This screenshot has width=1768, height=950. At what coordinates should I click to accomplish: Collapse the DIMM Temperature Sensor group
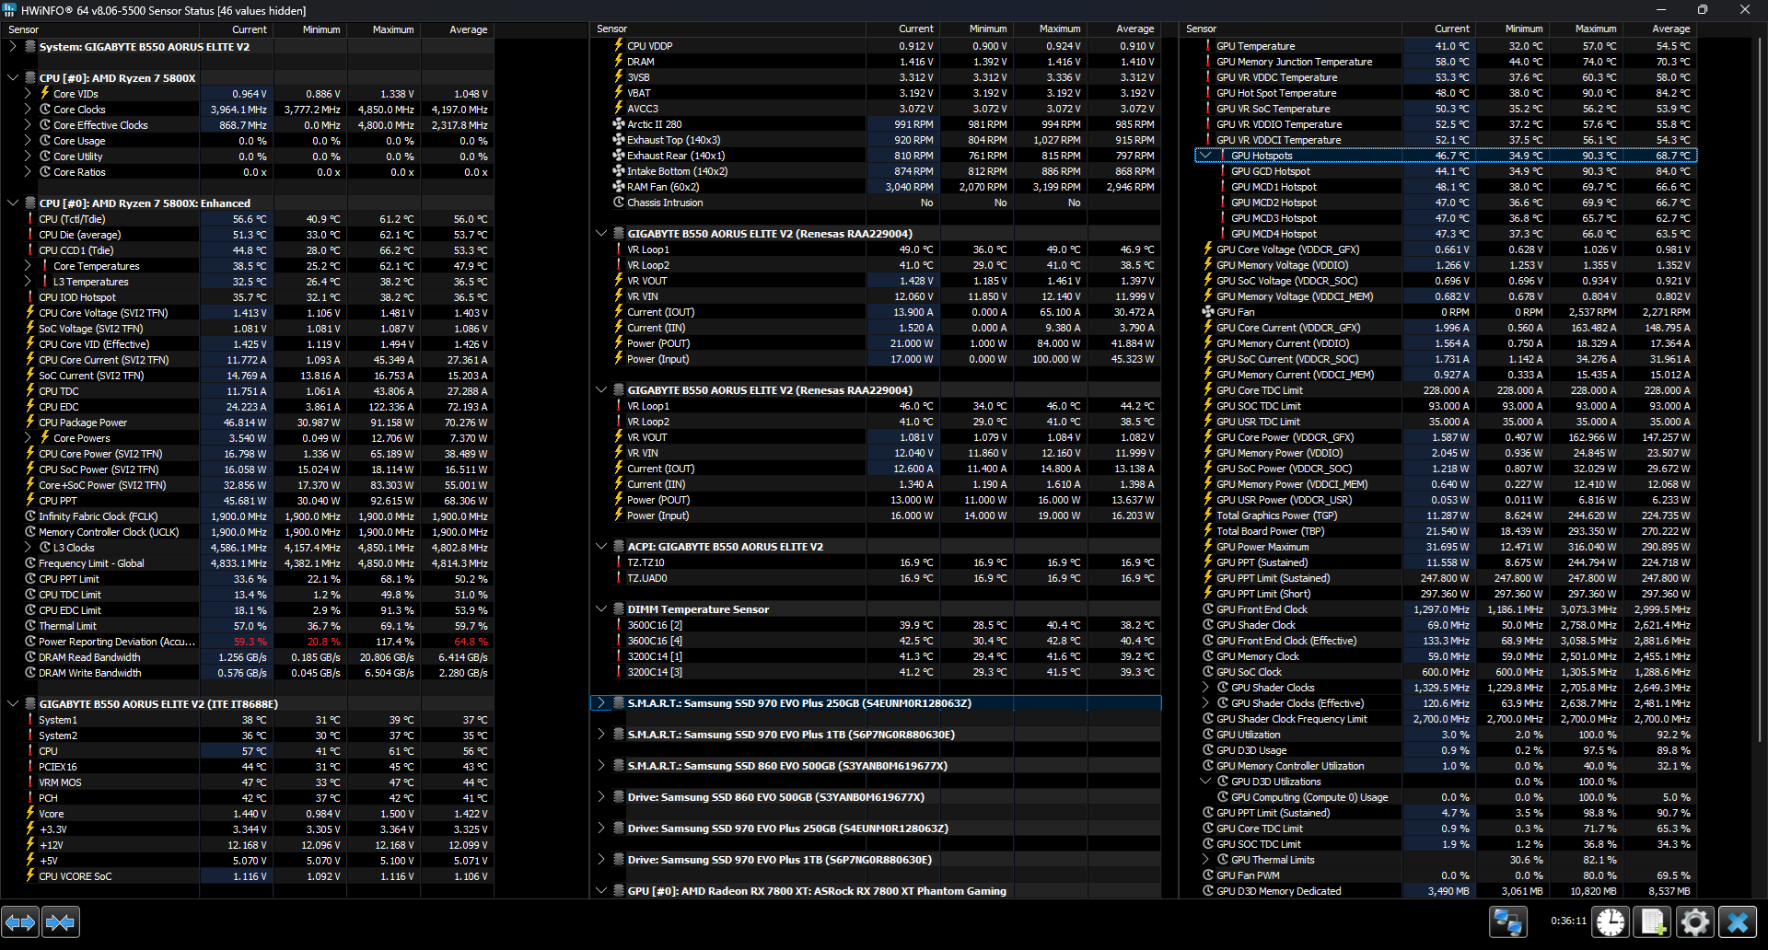click(x=601, y=609)
